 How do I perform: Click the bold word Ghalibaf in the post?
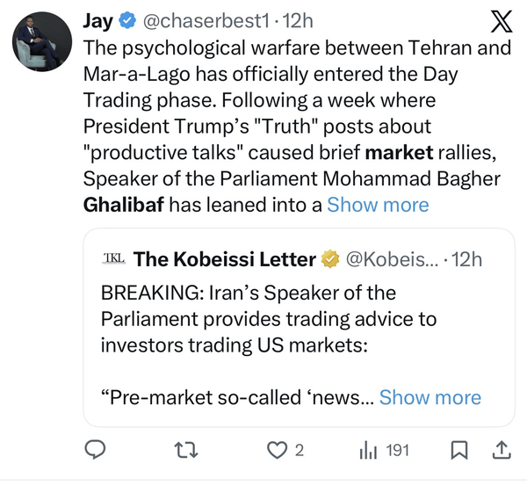point(122,205)
